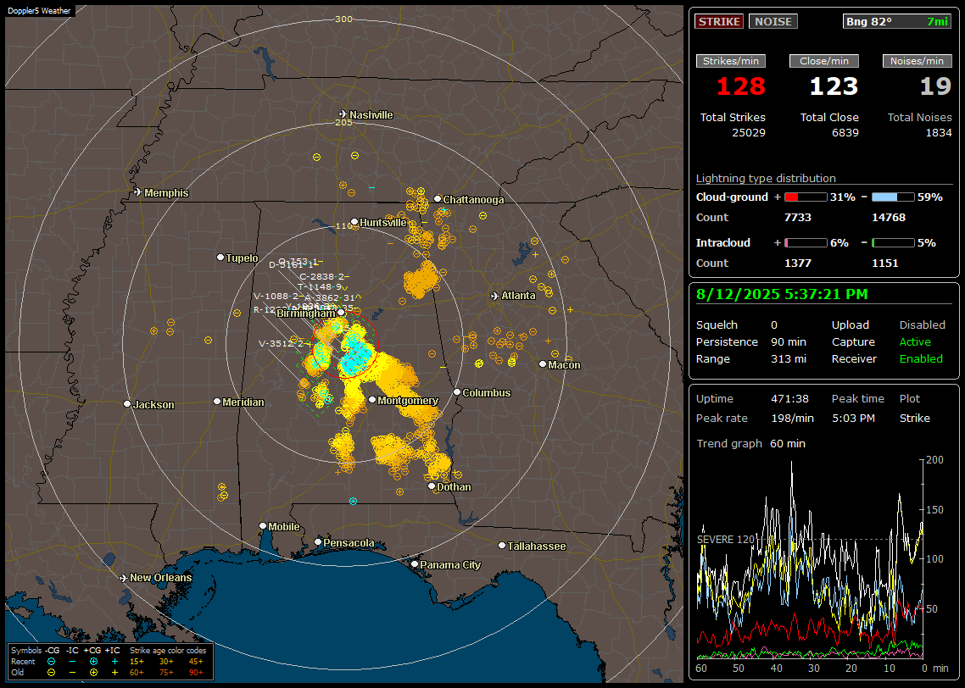Select the Meridian city marker dot
This screenshot has width=965, height=688.
pyautogui.click(x=216, y=402)
